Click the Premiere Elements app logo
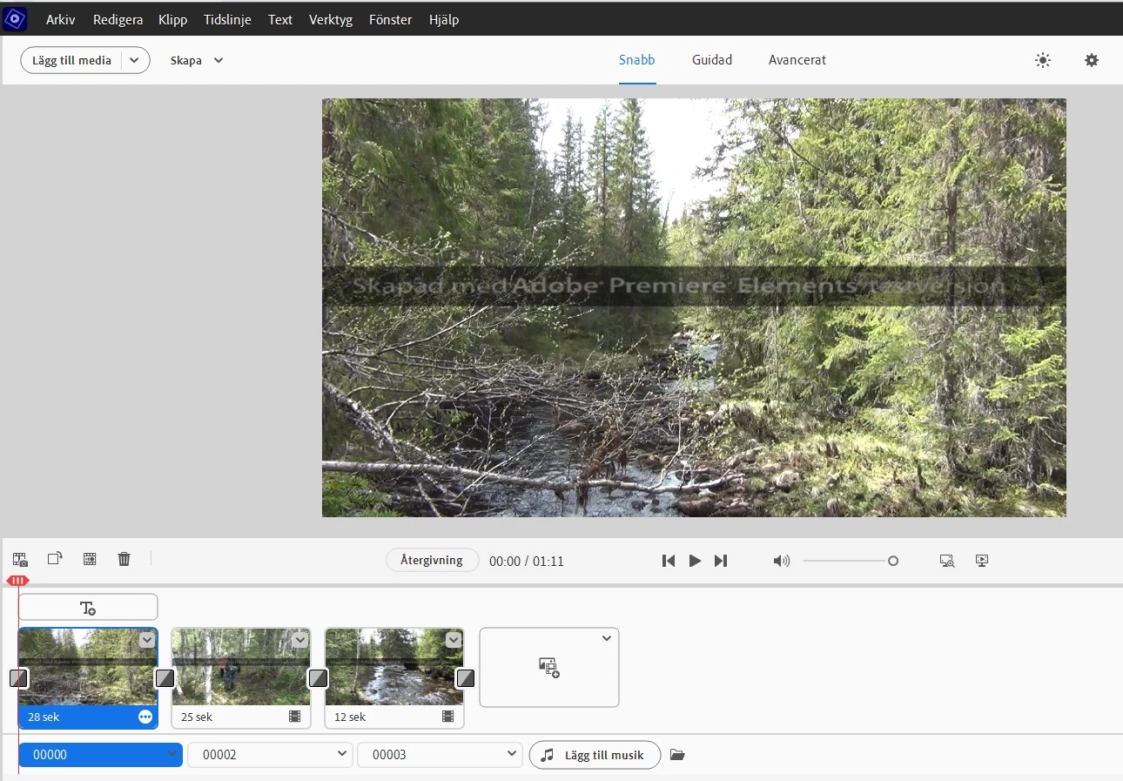This screenshot has height=781, width=1123. (15, 18)
